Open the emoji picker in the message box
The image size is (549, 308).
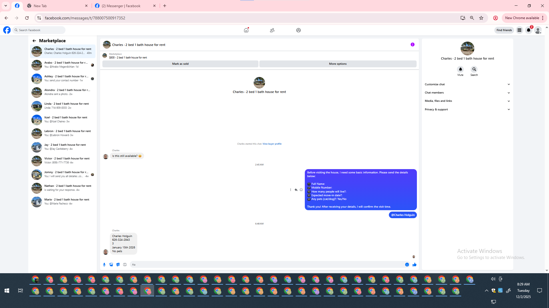407,265
